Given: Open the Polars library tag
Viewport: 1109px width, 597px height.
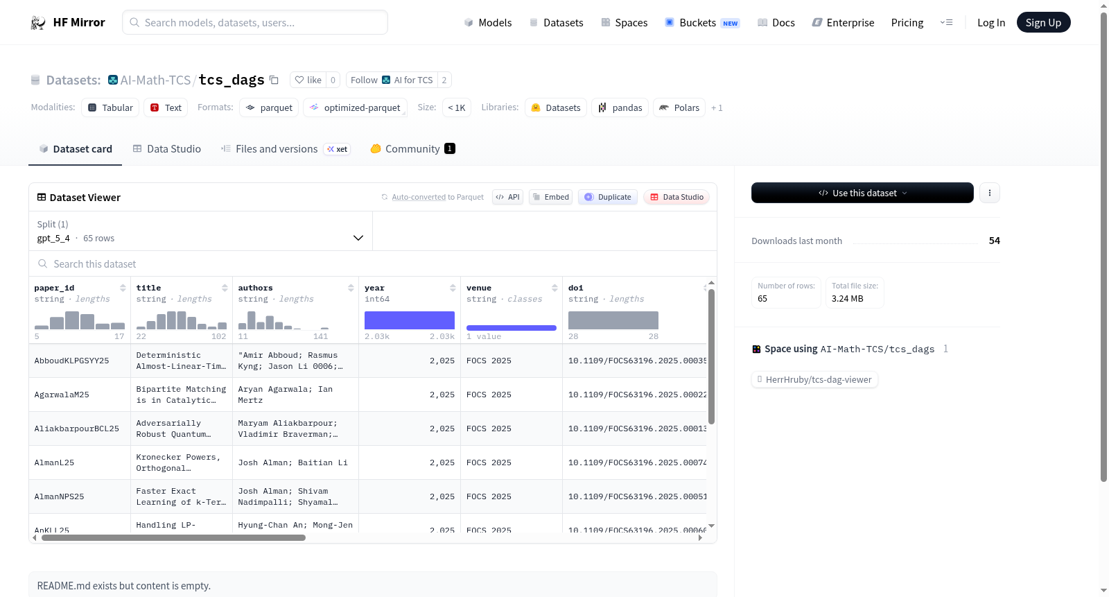Looking at the screenshot, I should tap(679, 107).
